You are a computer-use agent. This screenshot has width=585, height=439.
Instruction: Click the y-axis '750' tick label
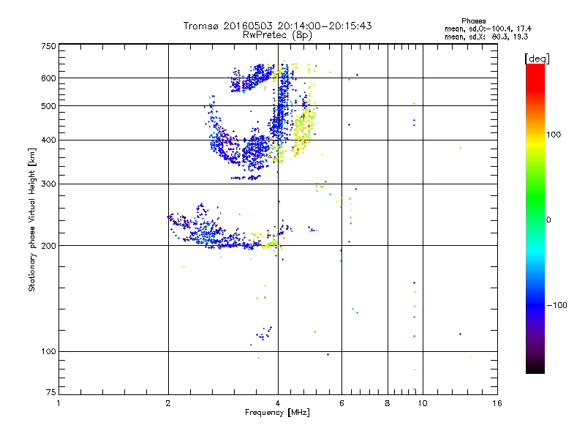48,46
